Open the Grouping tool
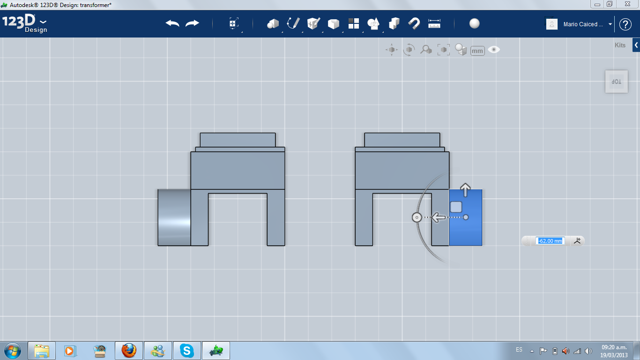The height and width of the screenshot is (360, 640). (373, 23)
